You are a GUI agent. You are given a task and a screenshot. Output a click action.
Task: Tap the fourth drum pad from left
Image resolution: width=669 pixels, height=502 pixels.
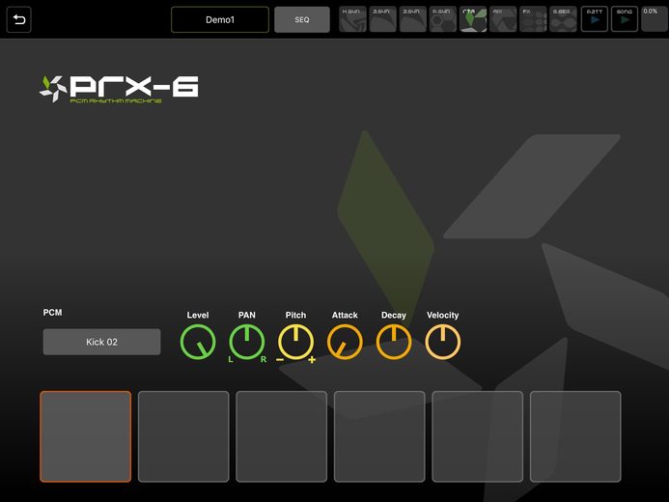[x=379, y=436]
